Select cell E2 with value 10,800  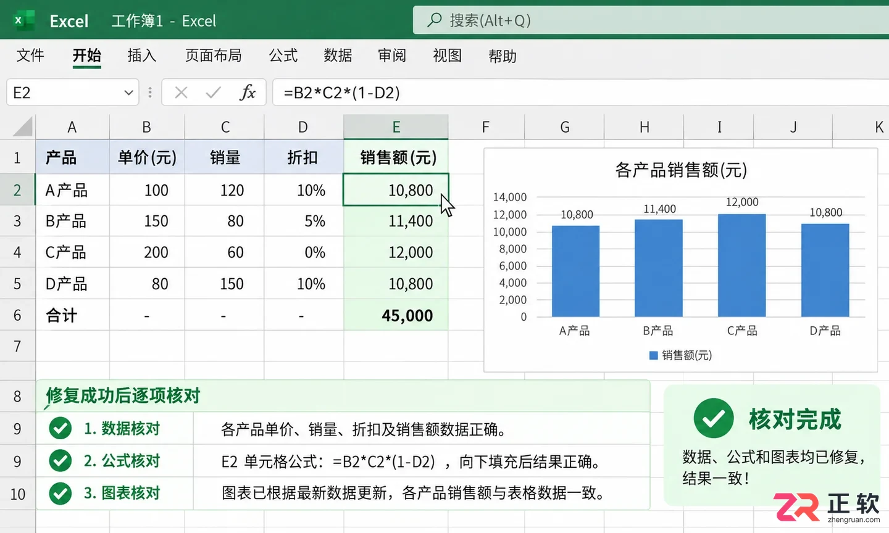pyautogui.click(x=396, y=189)
